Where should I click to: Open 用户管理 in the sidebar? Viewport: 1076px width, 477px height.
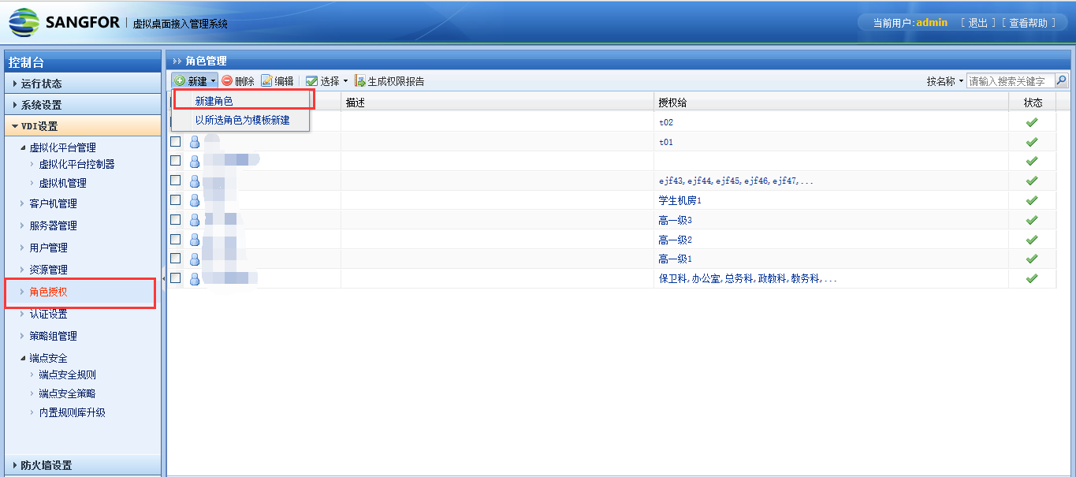[49, 248]
